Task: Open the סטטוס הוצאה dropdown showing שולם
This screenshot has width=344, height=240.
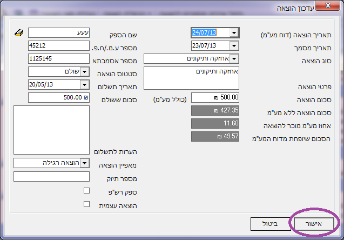Action: [85, 72]
